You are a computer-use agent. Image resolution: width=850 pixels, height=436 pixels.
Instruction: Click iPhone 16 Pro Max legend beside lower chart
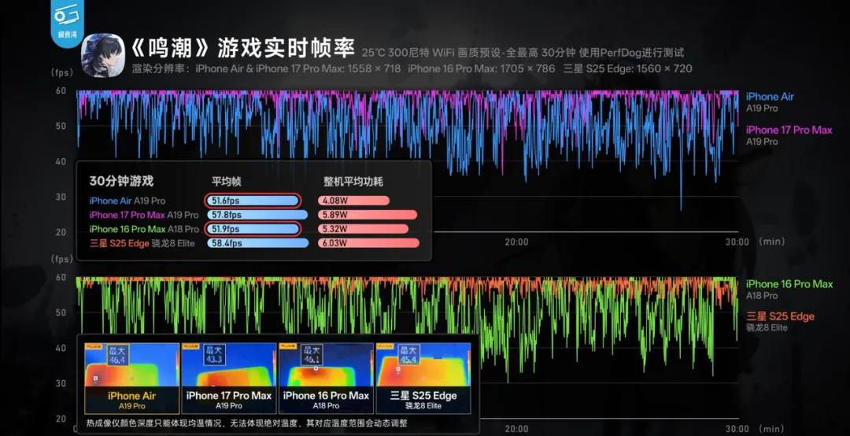point(789,284)
